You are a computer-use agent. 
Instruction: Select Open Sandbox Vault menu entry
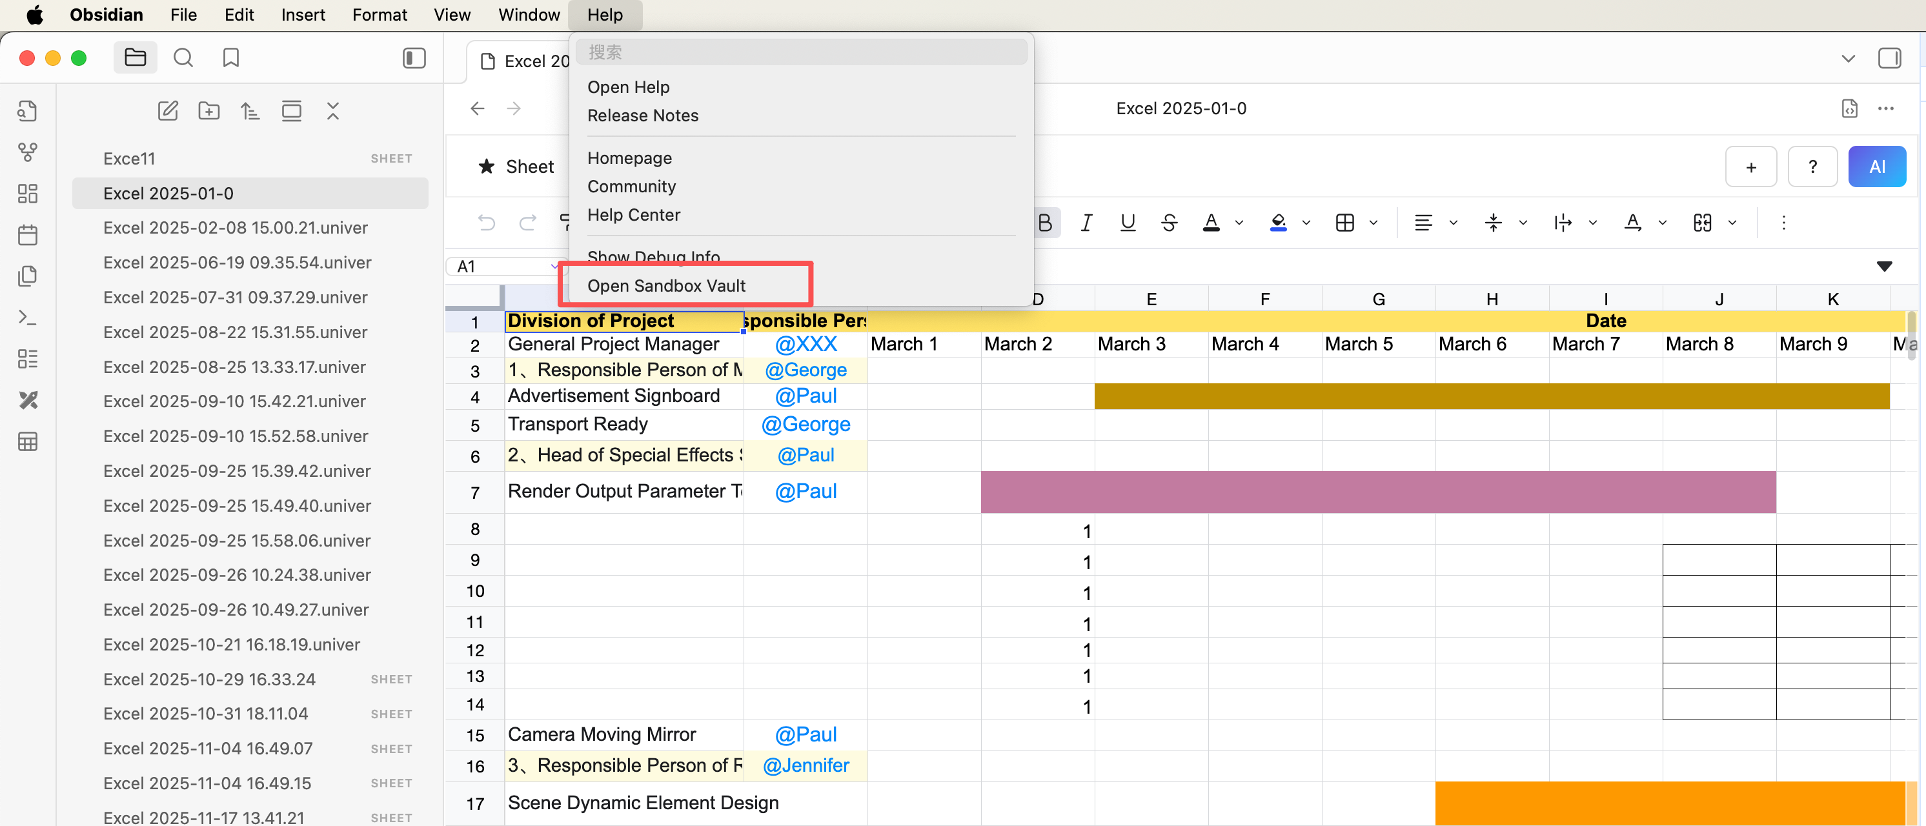(x=666, y=285)
